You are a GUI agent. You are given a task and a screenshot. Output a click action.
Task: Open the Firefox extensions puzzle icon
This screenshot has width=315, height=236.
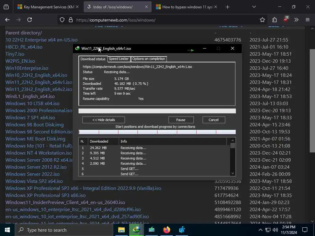coord(274,20)
